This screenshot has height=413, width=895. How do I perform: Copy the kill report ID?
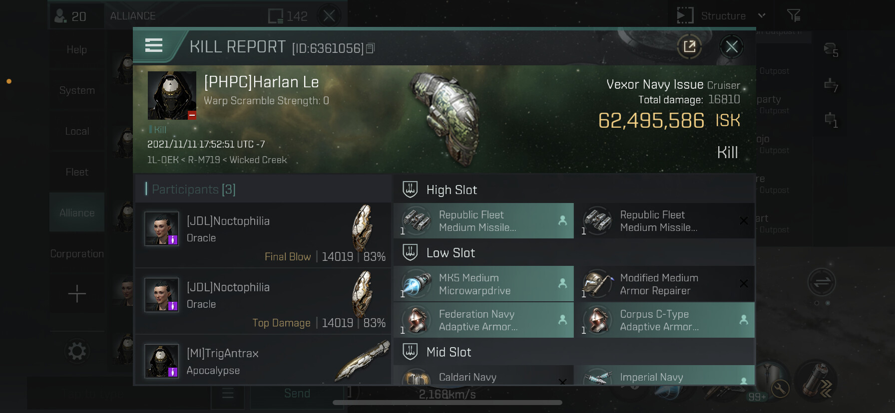coord(370,48)
